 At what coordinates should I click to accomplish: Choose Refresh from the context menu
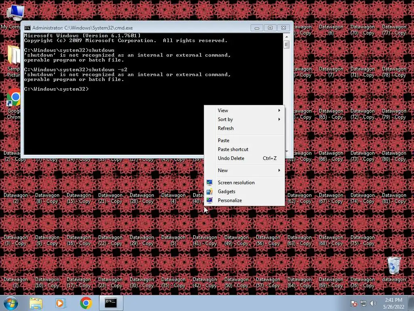pyautogui.click(x=245, y=128)
